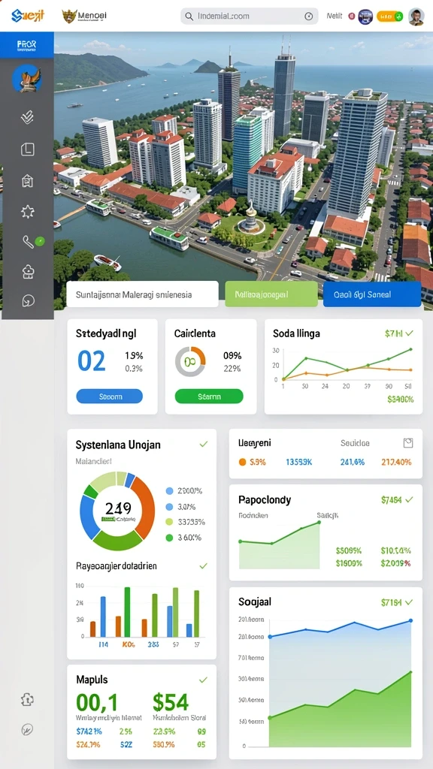Click the blue Sooom button
Screen dimensions: 433x769
[110, 397]
